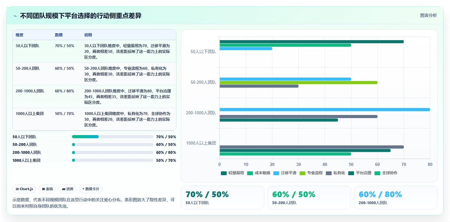Screen dimensions: 450x222
Task: Hide the 私有化 series via legend
Action: pyautogui.click(x=335, y=173)
